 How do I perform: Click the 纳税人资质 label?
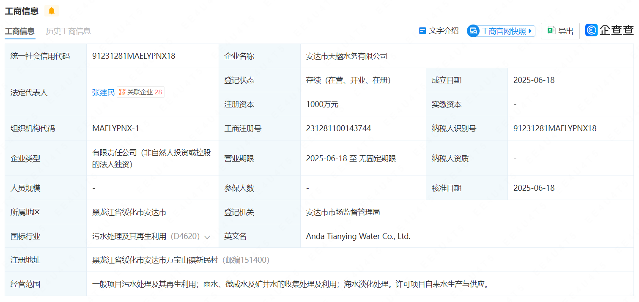coord(450,159)
